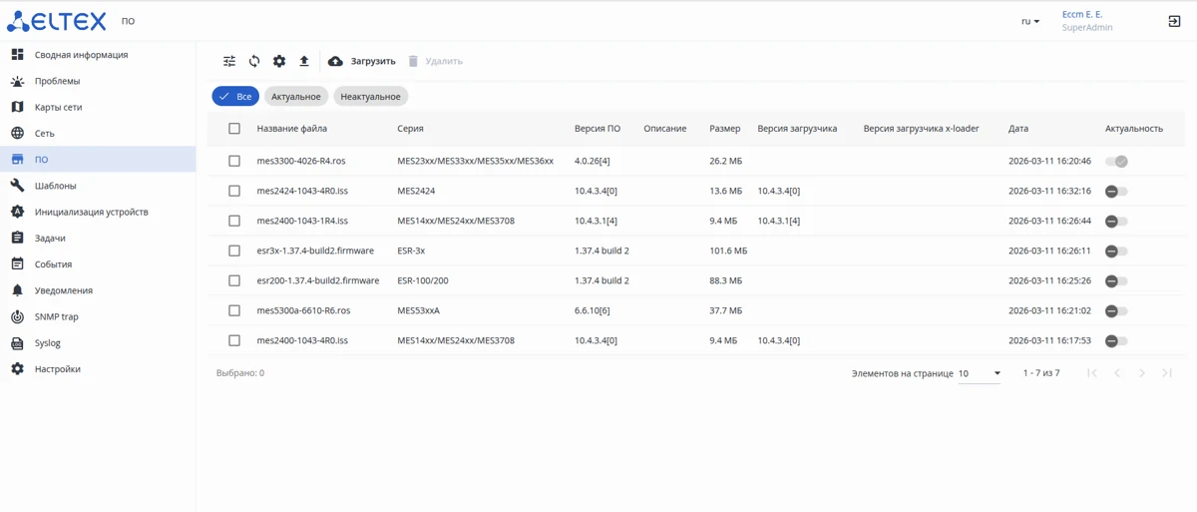This screenshot has width=1197, height=512.
Task: Sort by Размер column header
Action: pyautogui.click(x=725, y=129)
